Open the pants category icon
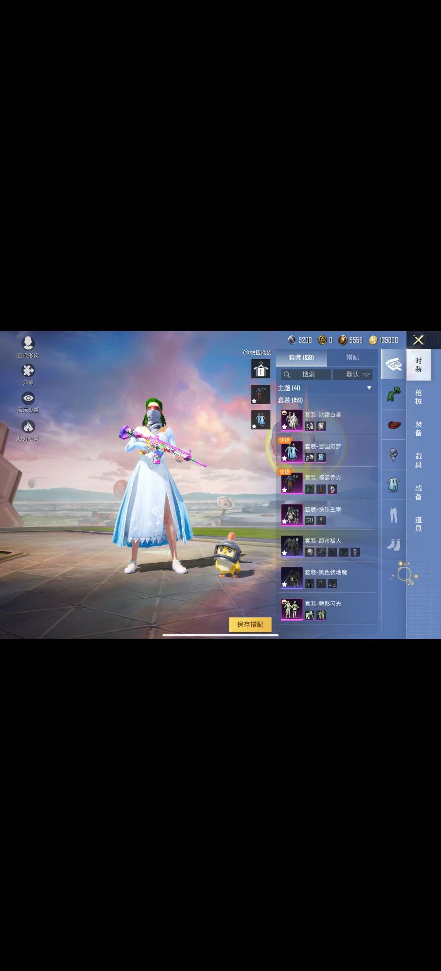 click(394, 515)
